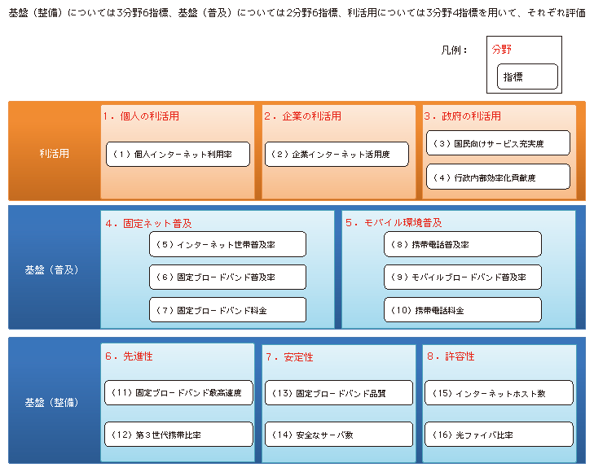Click the heading 8．許容性
The width and height of the screenshot is (594, 472).
tap(451, 356)
